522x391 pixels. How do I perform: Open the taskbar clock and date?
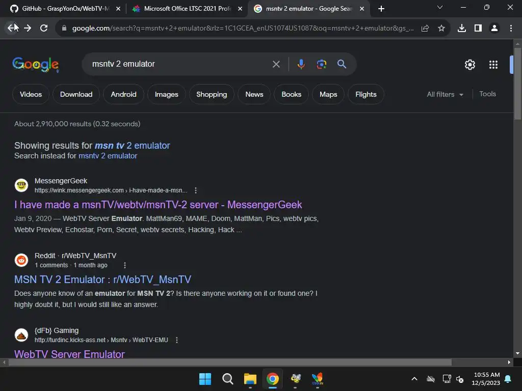coord(486,379)
